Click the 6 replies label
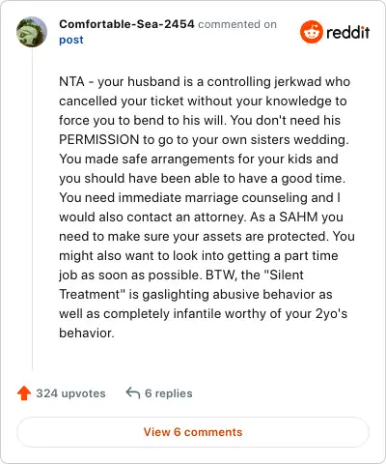This screenshot has height=464, width=386. (x=169, y=393)
